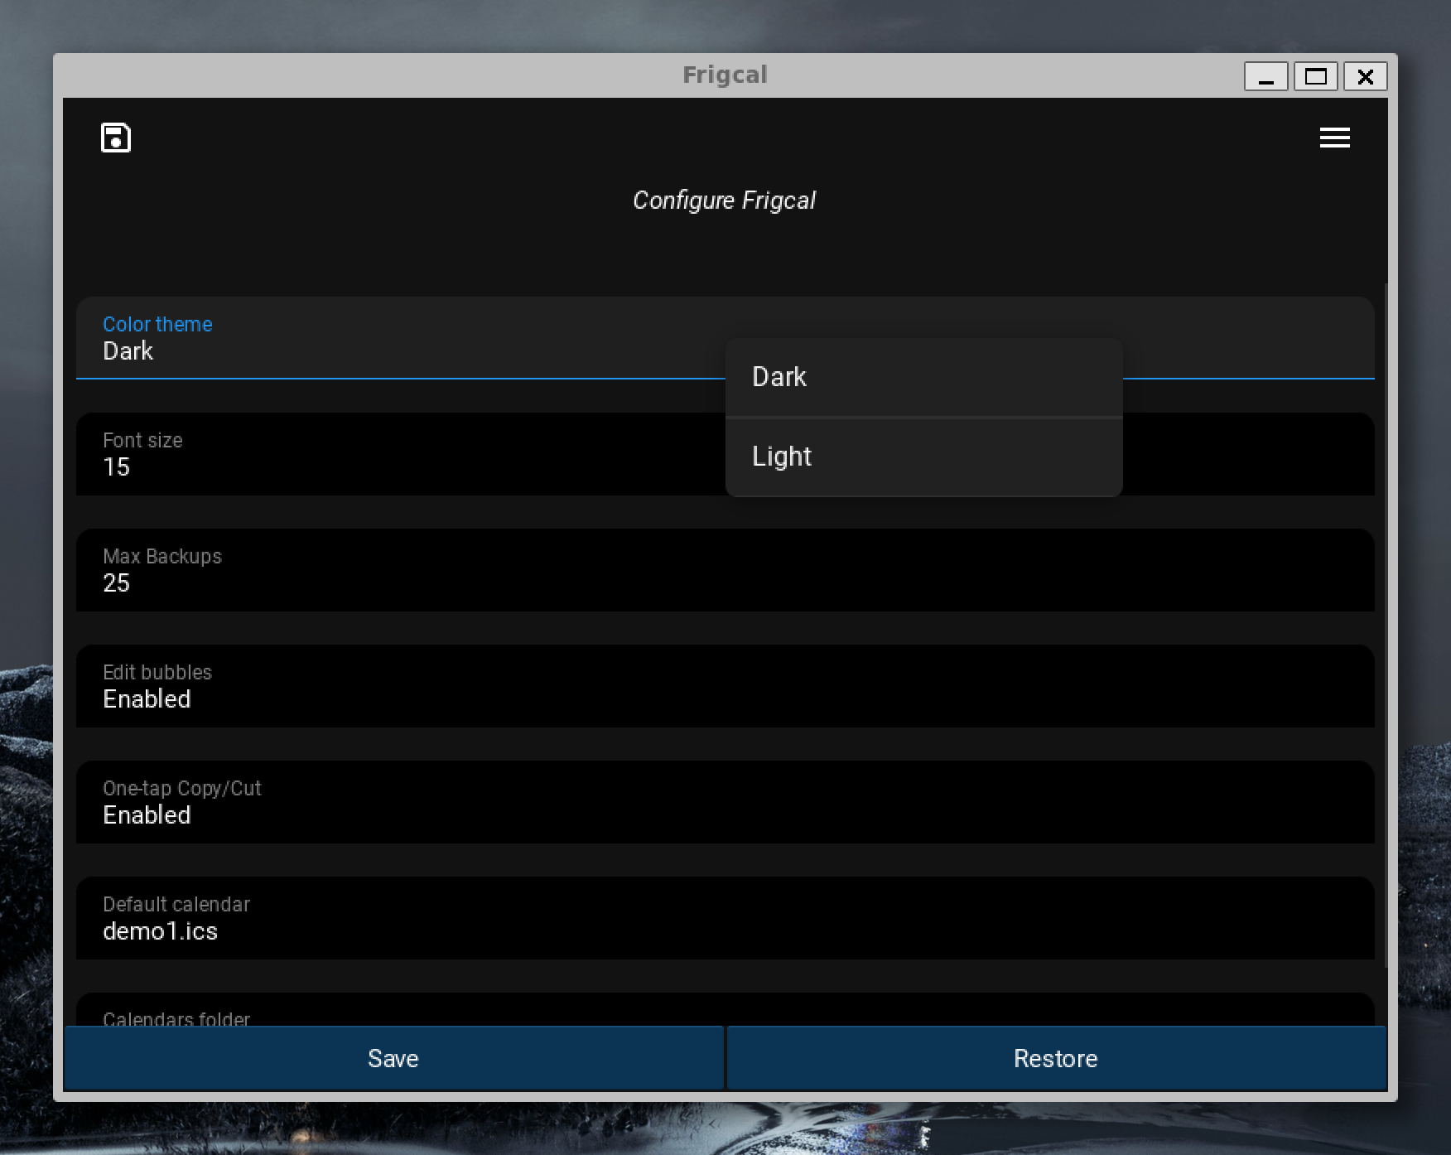Screen dimensions: 1451x1155
Task: Toggle the One-tap Copy/Cut setting
Action: point(725,802)
